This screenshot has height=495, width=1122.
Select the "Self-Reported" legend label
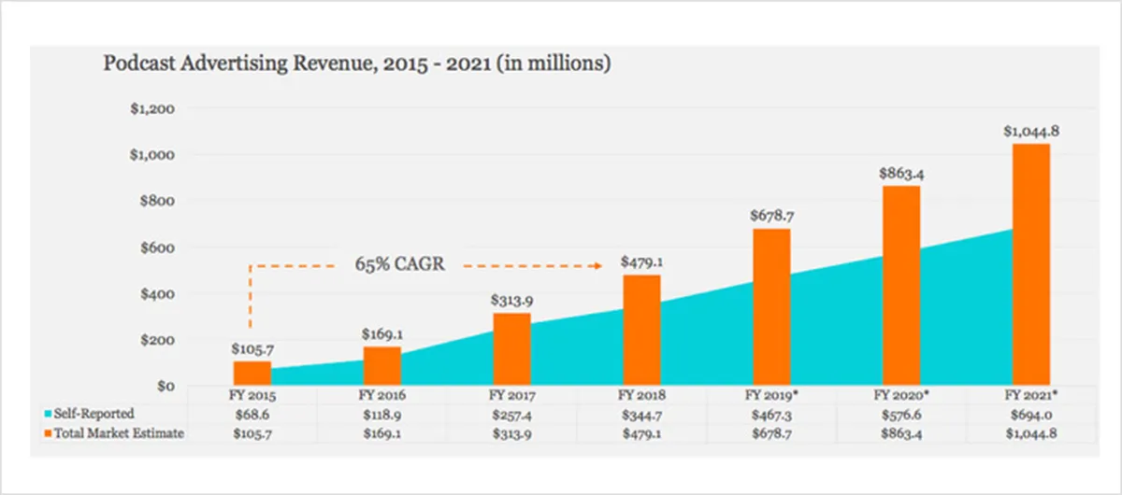(95, 413)
